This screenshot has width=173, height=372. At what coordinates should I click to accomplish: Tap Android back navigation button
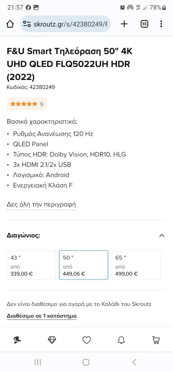pos(134,362)
